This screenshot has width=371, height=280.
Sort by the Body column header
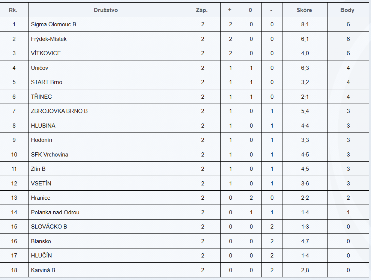coord(347,10)
